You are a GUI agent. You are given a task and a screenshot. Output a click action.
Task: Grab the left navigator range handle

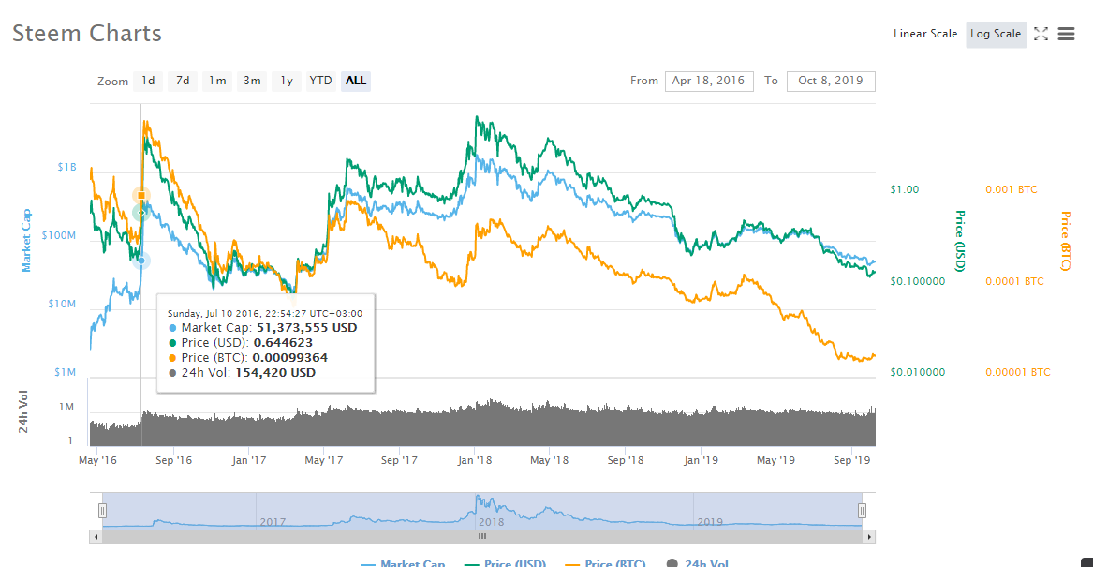[103, 510]
